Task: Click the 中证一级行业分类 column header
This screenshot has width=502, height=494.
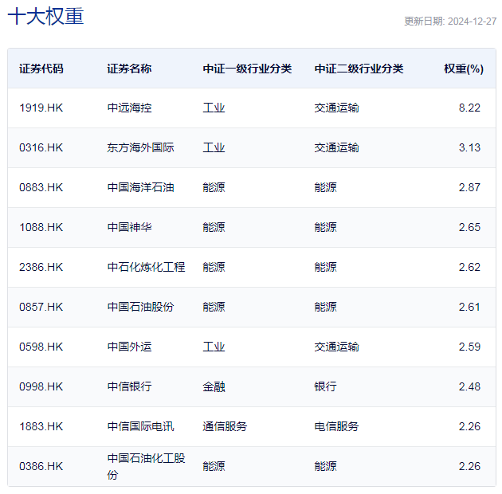Action: (247, 69)
